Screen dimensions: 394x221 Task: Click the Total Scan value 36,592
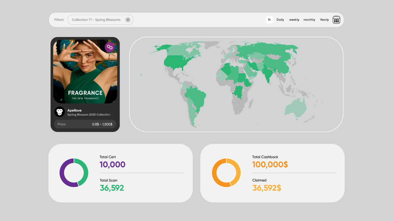tap(112, 188)
